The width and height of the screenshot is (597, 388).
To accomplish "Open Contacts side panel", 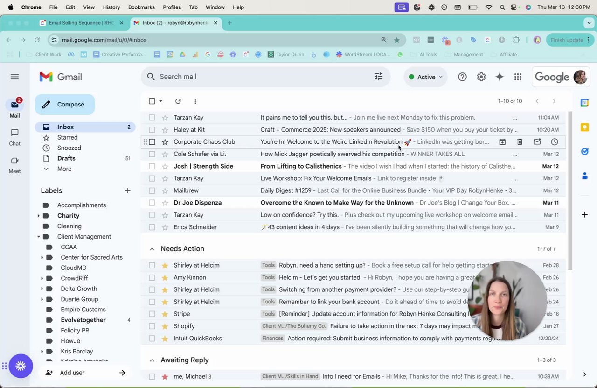I will (x=584, y=176).
